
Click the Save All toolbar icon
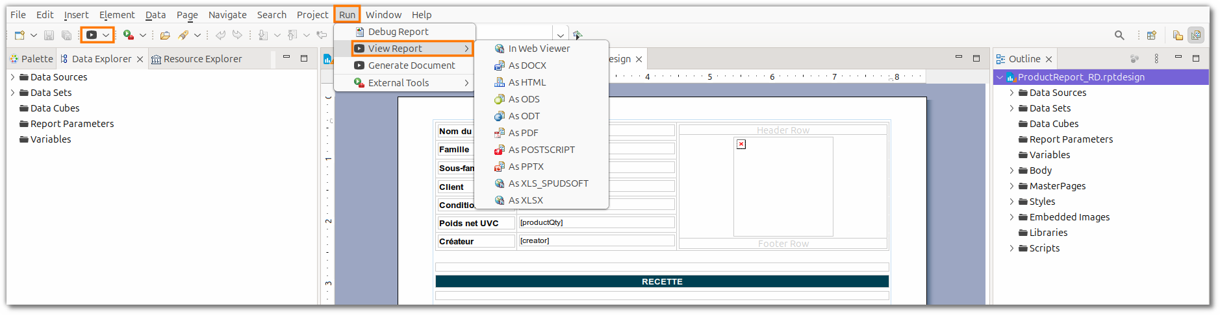[x=66, y=35]
